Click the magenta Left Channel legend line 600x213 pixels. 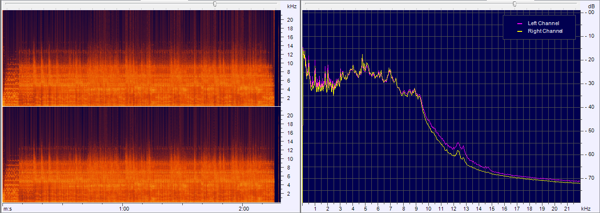point(520,23)
